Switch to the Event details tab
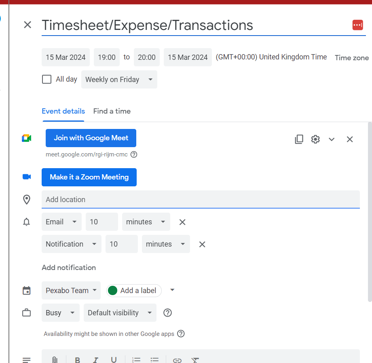This screenshot has height=363, width=372. pyautogui.click(x=63, y=111)
